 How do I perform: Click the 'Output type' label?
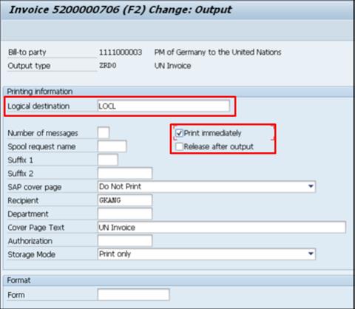[29, 66]
